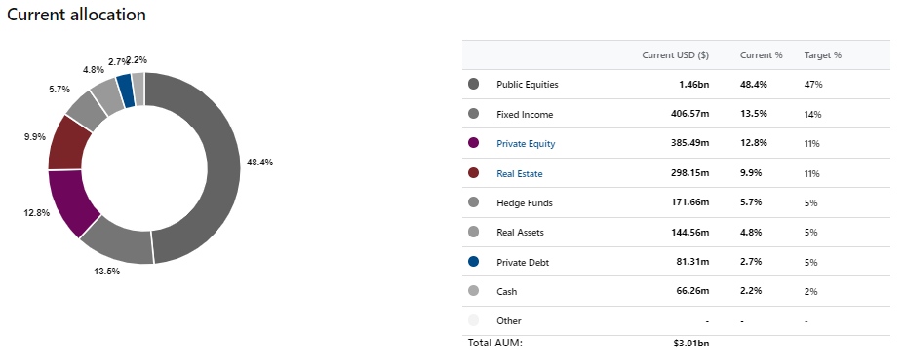Viewport: 904px width, 363px height.
Task: Open the Private Equity link
Action: (526, 144)
